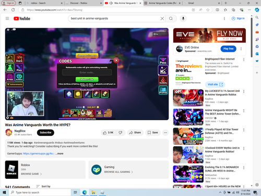The image size is (261, 196).
Task: Go to the YouTube home logo
Action: tap(22, 18)
